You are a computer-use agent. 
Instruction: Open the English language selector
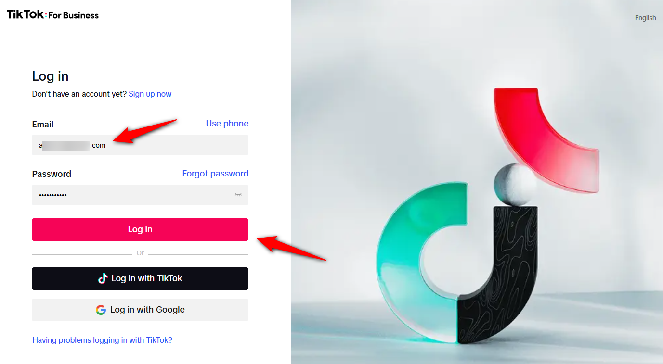point(645,18)
